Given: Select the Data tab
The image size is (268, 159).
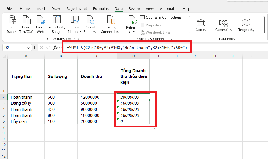Looking at the screenshot, I should point(119,9).
